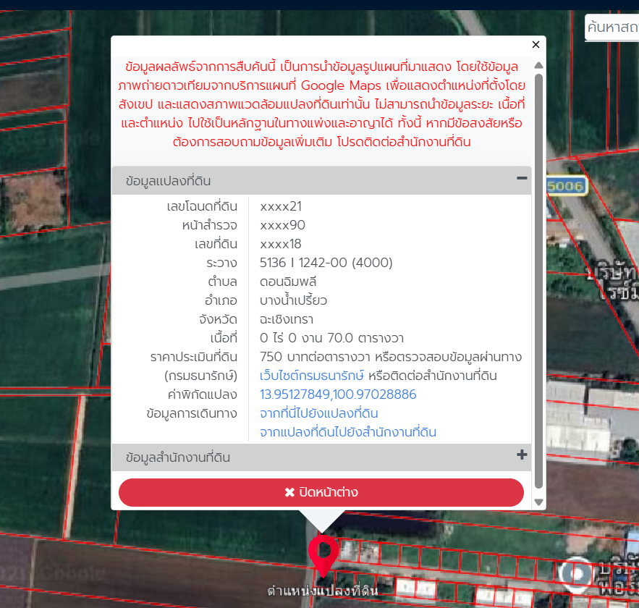Image resolution: width=639 pixels, height=608 pixels.
Task: Click the ค่าพิกัดแปลง label
Action: (x=202, y=394)
